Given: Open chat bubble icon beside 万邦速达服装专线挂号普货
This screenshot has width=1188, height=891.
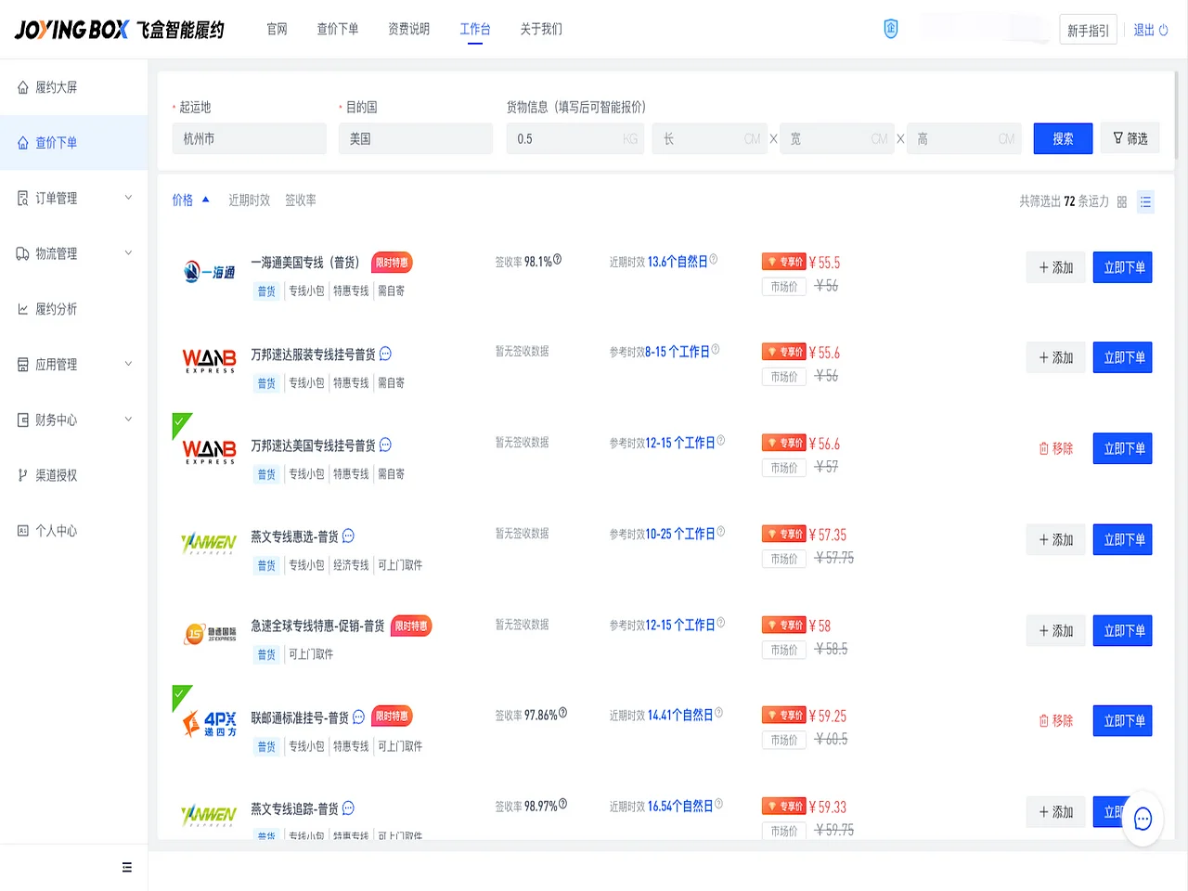Looking at the screenshot, I should pyautogui.click(x=386, y=354).
